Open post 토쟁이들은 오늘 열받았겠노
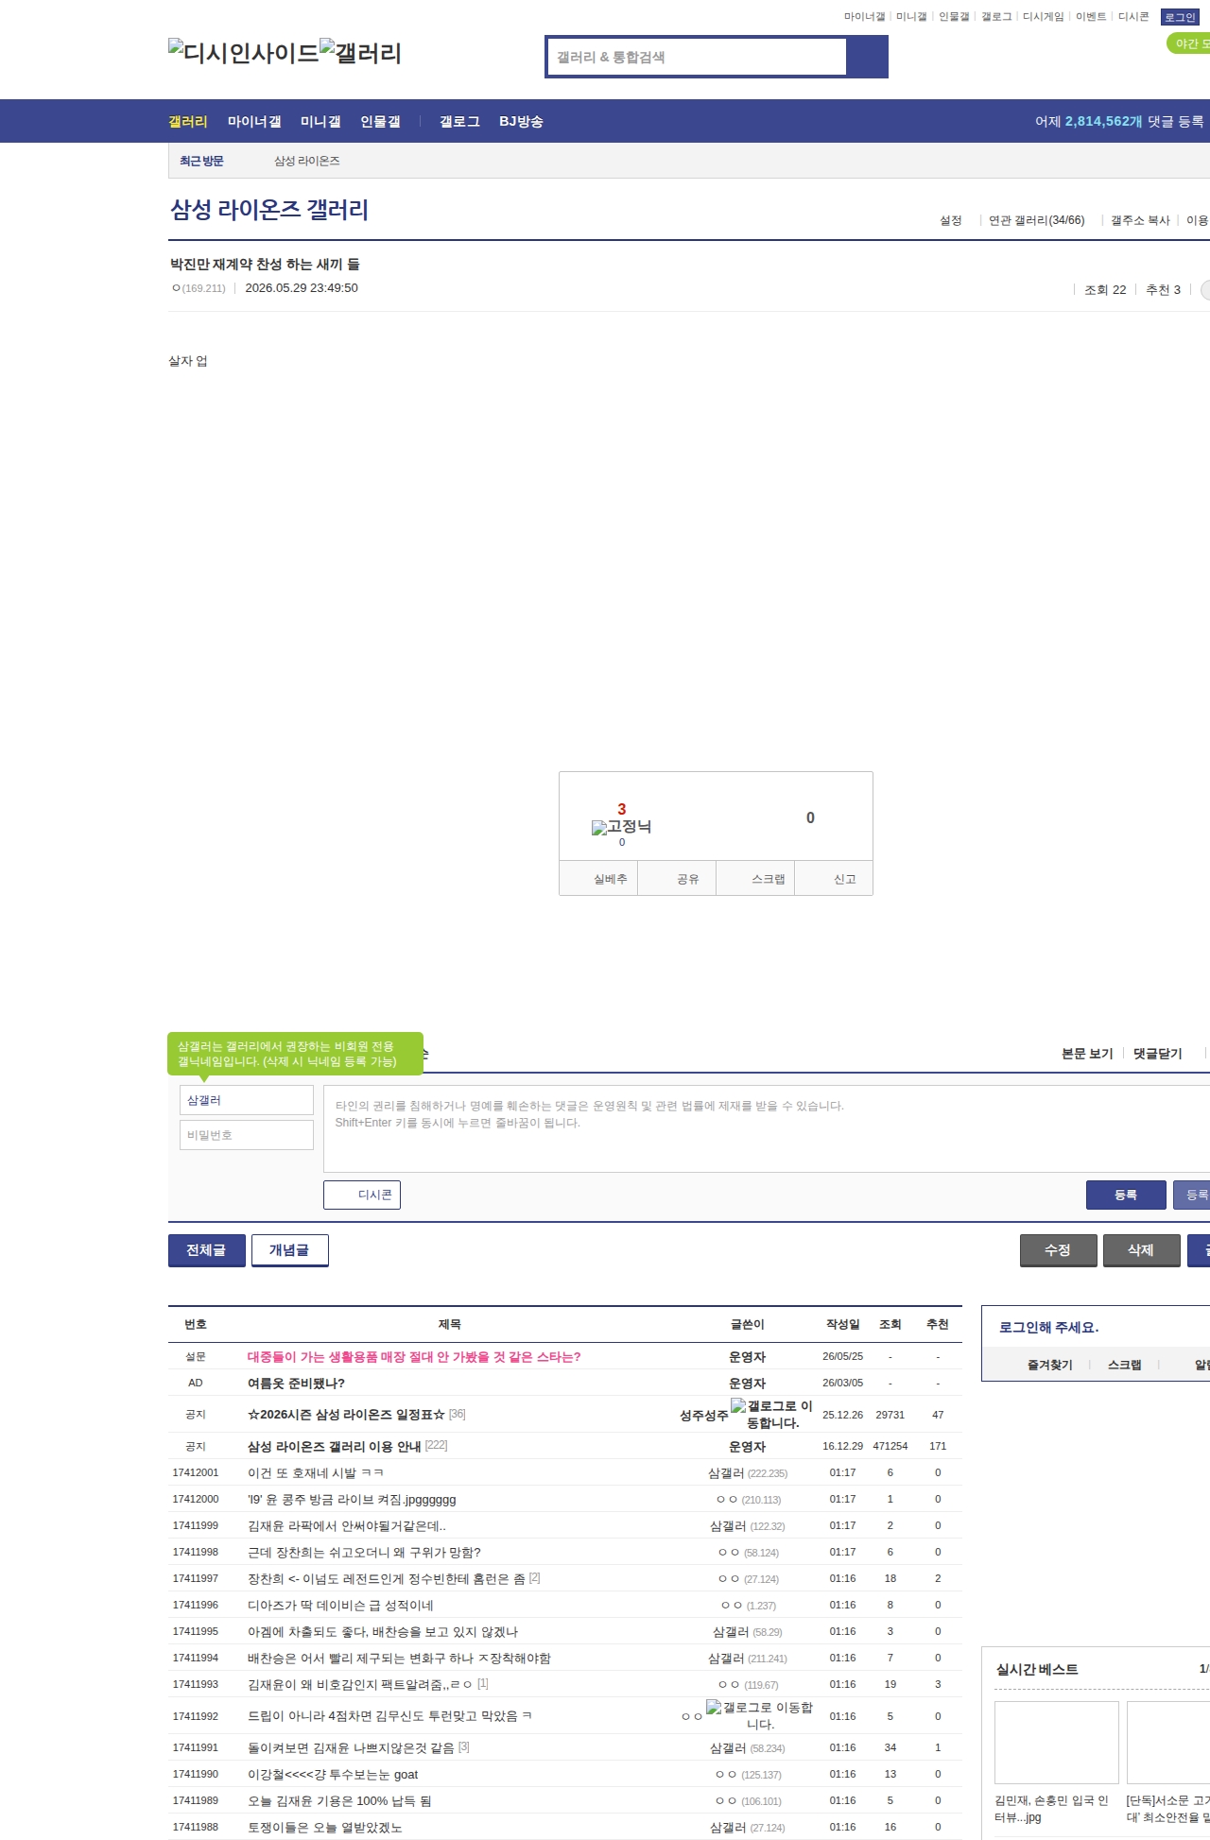The width and height of the screenshot is (1210, 1840). pyautogui.click(x=325, y=1828)
